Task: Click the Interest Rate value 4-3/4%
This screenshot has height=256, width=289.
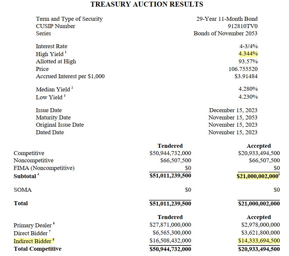Action: tap(249, 46)
